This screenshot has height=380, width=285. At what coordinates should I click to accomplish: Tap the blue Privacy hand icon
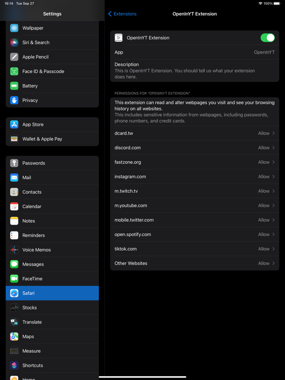point(14,100)
